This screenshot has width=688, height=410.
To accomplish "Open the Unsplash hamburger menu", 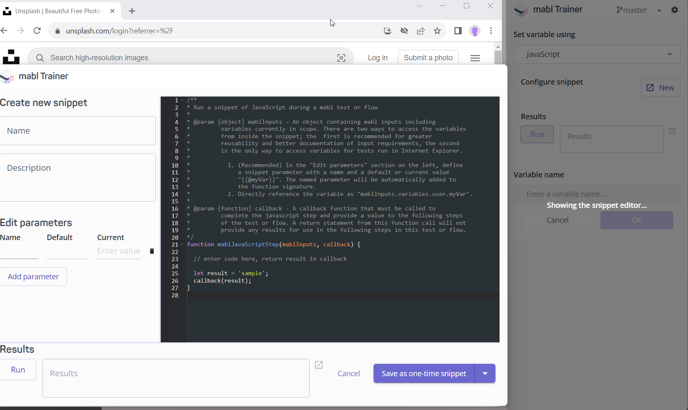I will pos(475,58).
